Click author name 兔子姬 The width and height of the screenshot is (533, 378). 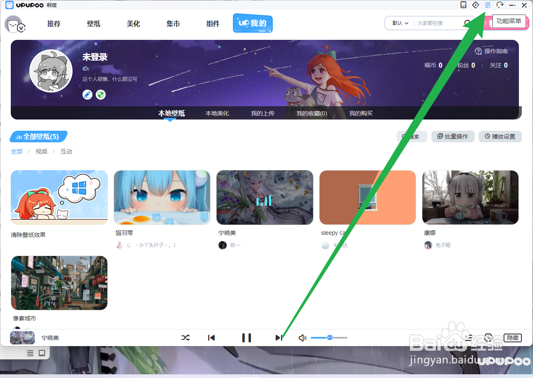point(443,245)
